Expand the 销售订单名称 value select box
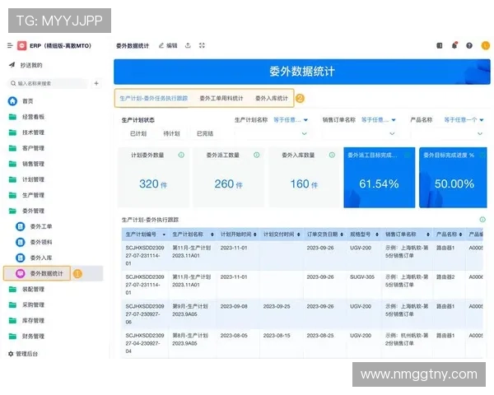This screenshot has width=494, height=395. coord(359,133)
